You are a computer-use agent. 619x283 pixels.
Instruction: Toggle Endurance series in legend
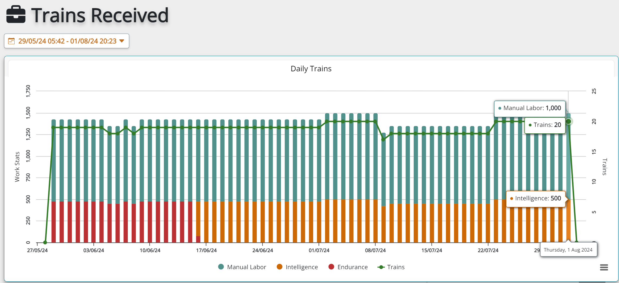click(352, 267)
